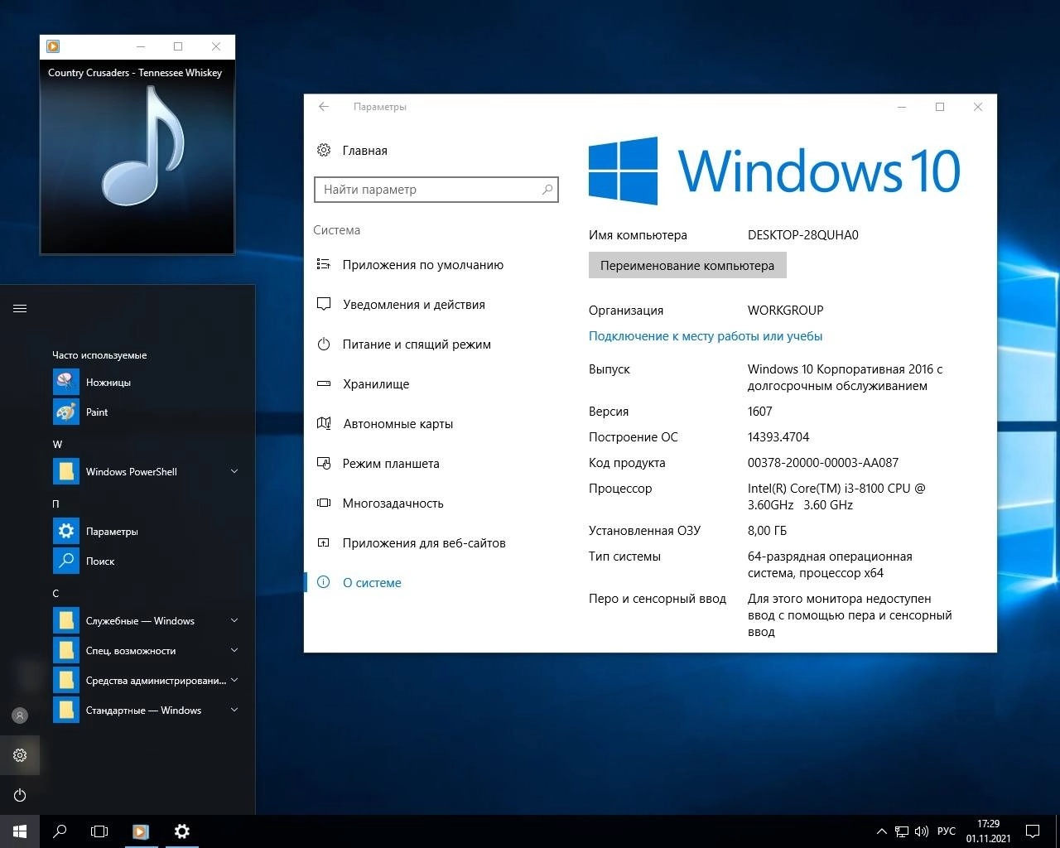Click the Часто используемые heading
Screen dimensions: 1060x848
(99, 355)
